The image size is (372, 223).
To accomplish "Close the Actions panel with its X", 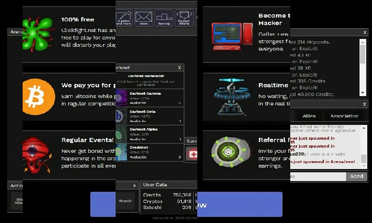I will 134,186.
